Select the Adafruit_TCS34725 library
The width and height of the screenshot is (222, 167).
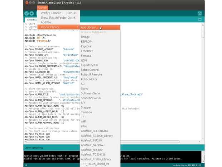click(100, 154)
